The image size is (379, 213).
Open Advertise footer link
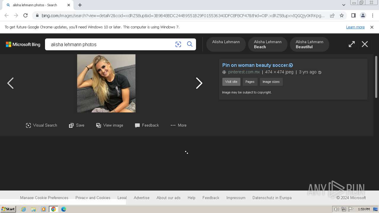(142, 198)
